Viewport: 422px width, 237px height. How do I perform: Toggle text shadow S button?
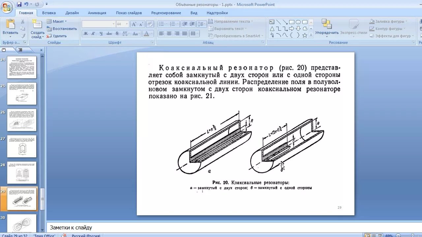point(117,34)
